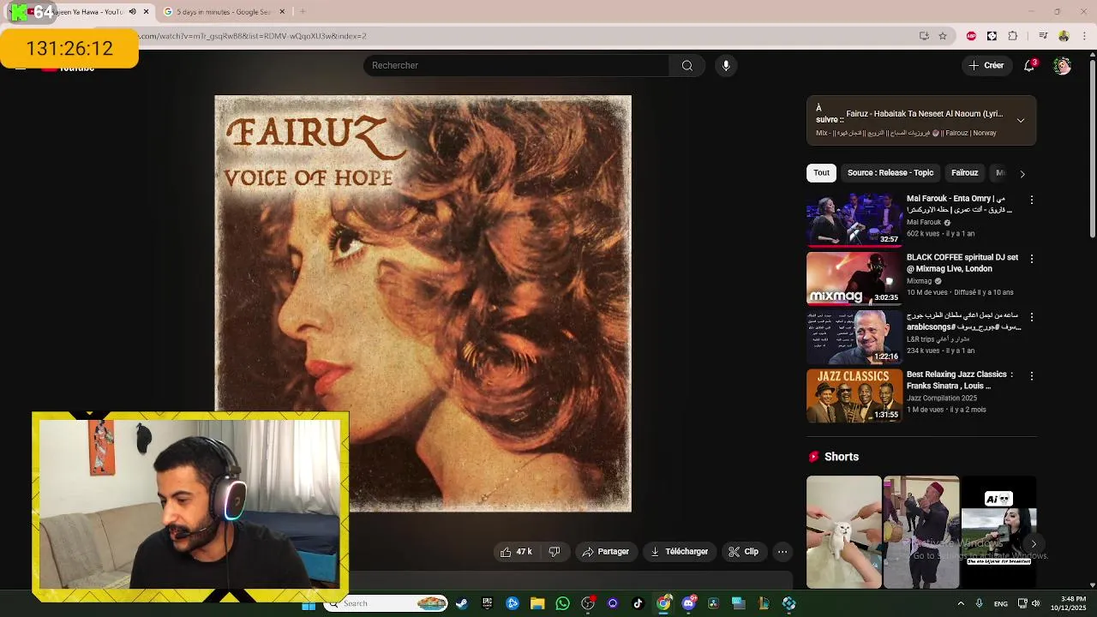Open WhatsApp from the taskbar
This screenshot has height=617, width=1097.
tap(562, 604)
